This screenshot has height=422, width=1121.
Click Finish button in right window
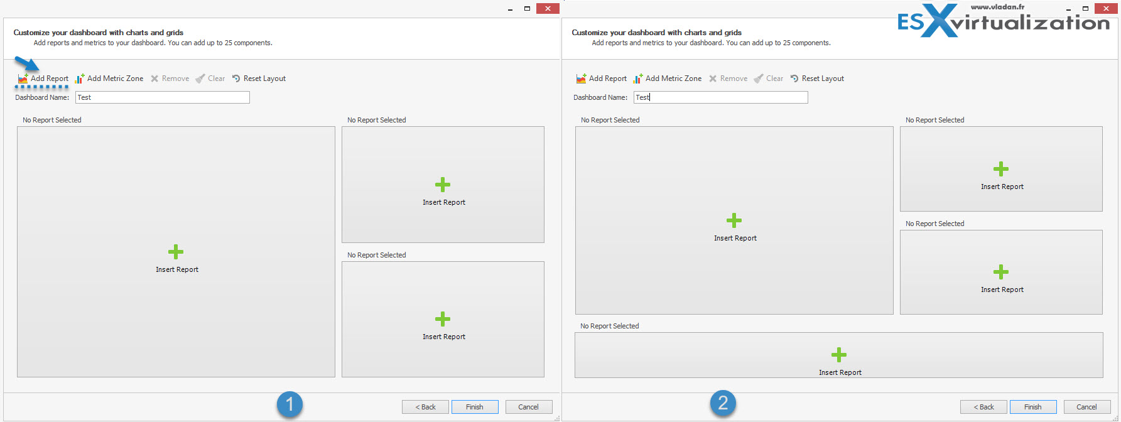1033,407
